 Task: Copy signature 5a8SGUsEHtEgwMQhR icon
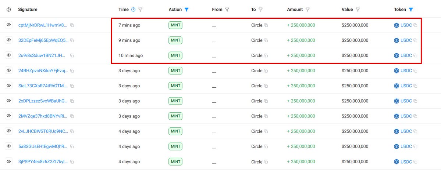72,146
